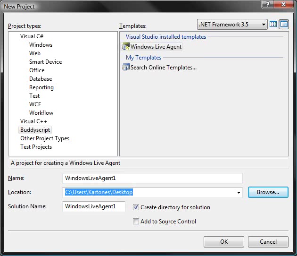Confirm with the OK button

tap(224, 242)
